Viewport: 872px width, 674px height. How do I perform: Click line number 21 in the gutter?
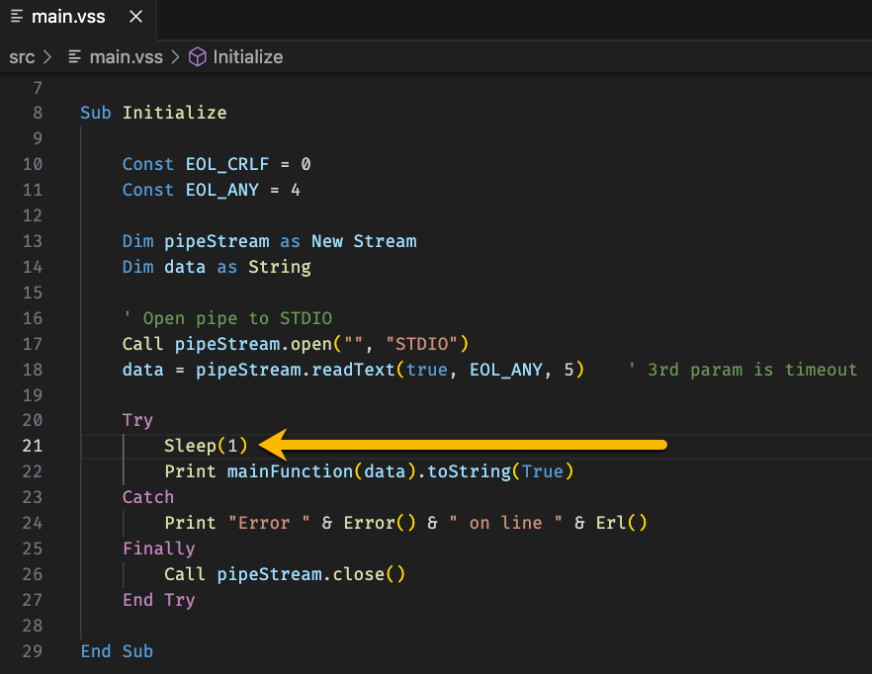[x=33, y=446]
